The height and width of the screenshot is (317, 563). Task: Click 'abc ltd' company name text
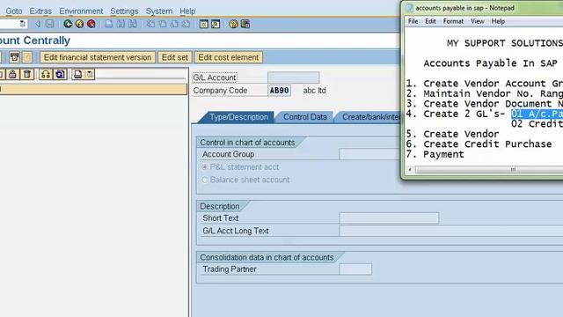pos(315,91)
